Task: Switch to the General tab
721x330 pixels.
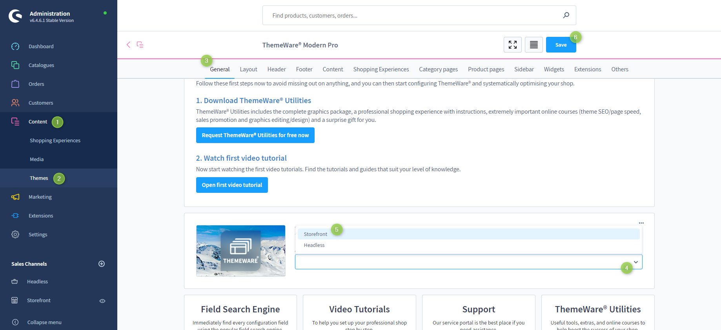Action: click(220, 69)
